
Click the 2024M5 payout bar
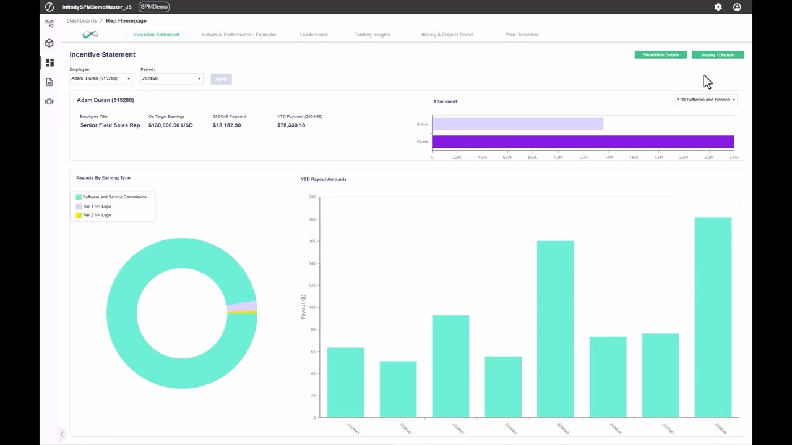[x=556, y=329]
